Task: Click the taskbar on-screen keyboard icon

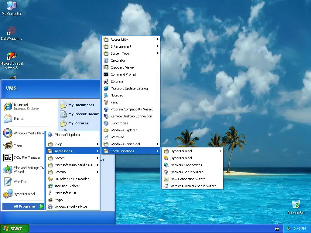Action: coord(277,229)
